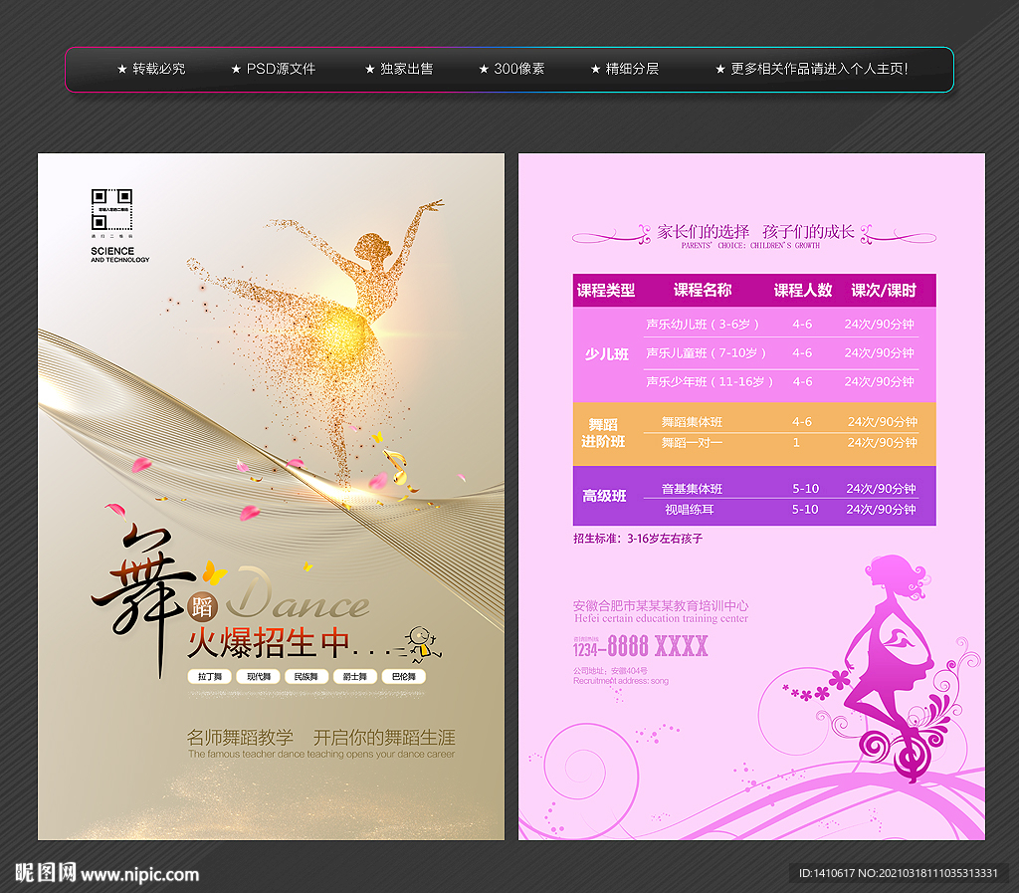1019x893 pixels.
Task: Click the ★ 独家出售 banner item
Action: (398, 69)
